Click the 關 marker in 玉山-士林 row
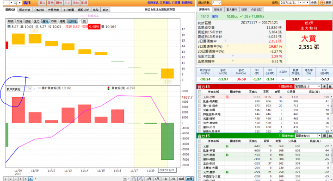Viewport: 333px width, 181px height. 227,97
